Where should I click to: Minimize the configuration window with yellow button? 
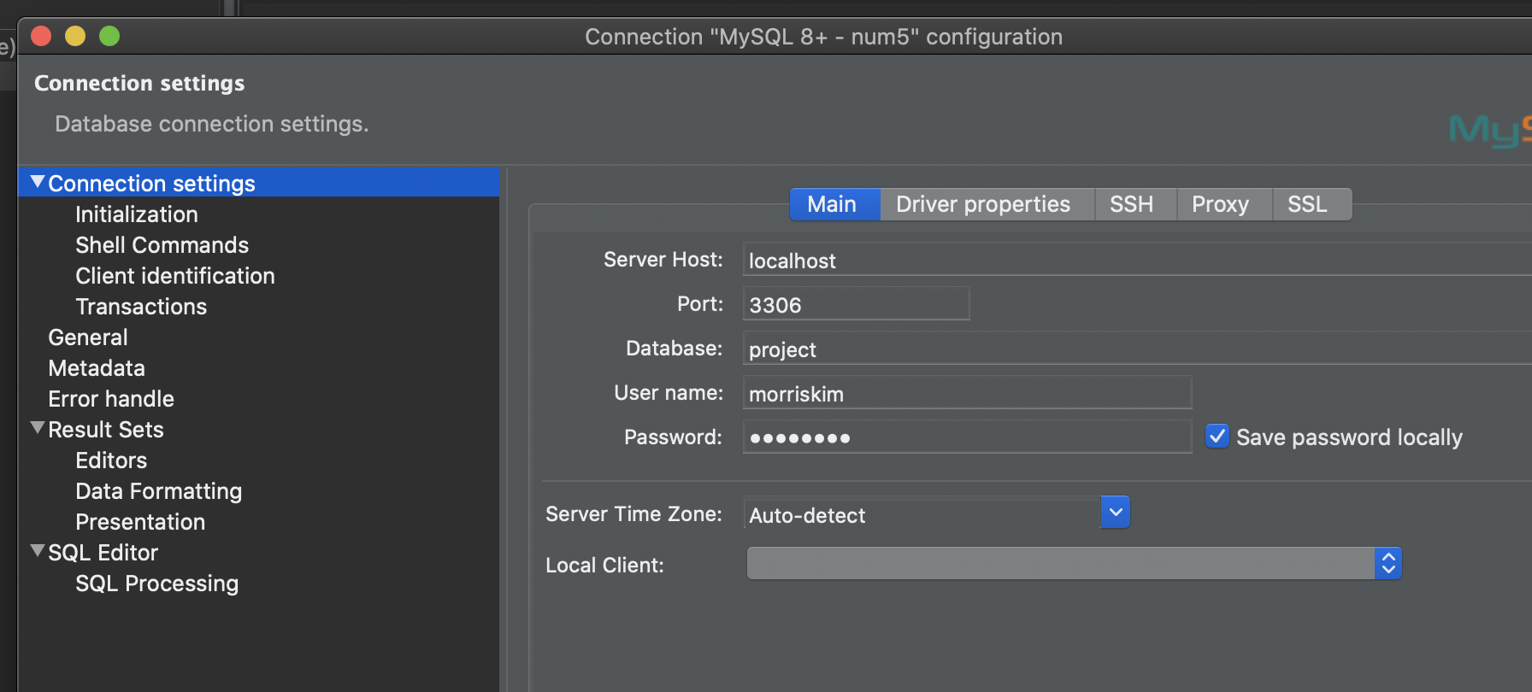pyautogui.click(x=75, y=36)
